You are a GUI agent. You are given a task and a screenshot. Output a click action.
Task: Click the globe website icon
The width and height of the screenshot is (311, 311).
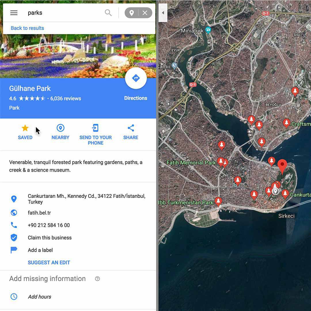(x=14, y=213)
